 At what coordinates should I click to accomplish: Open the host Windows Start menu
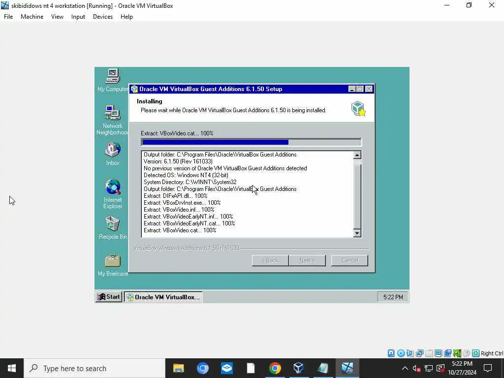tap(12, 368)
